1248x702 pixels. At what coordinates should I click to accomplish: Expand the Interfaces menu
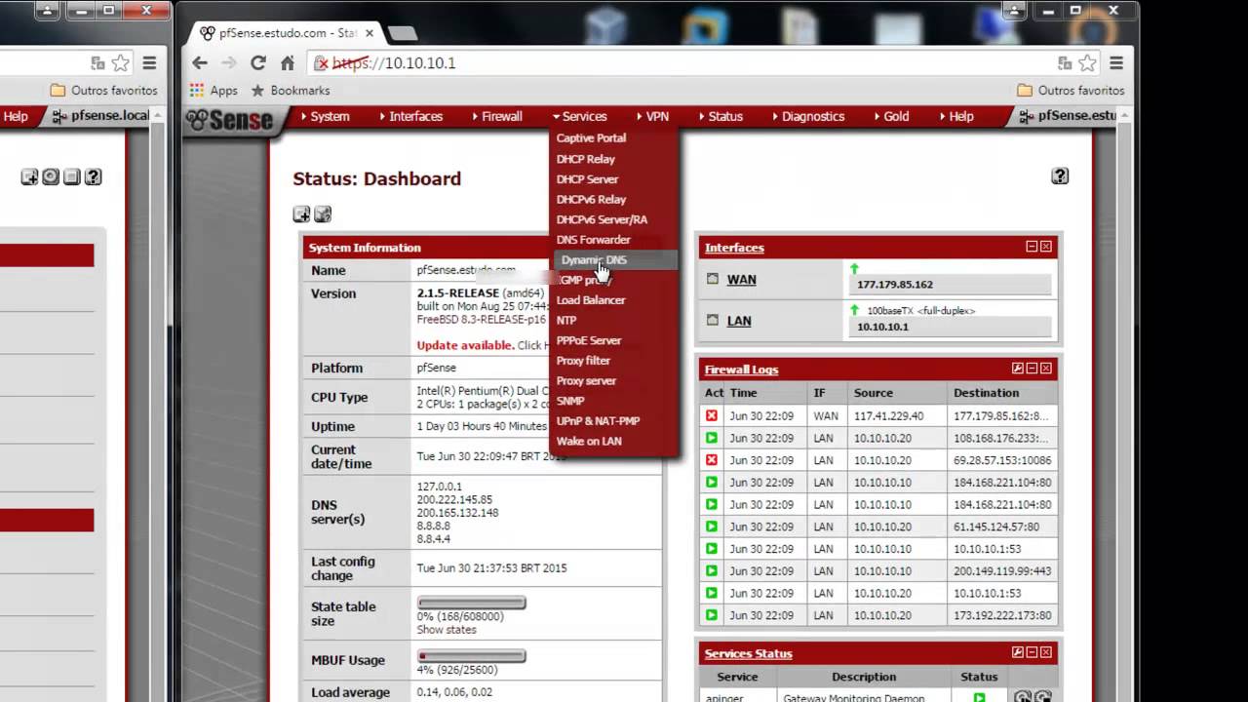(x=410, y=116)
